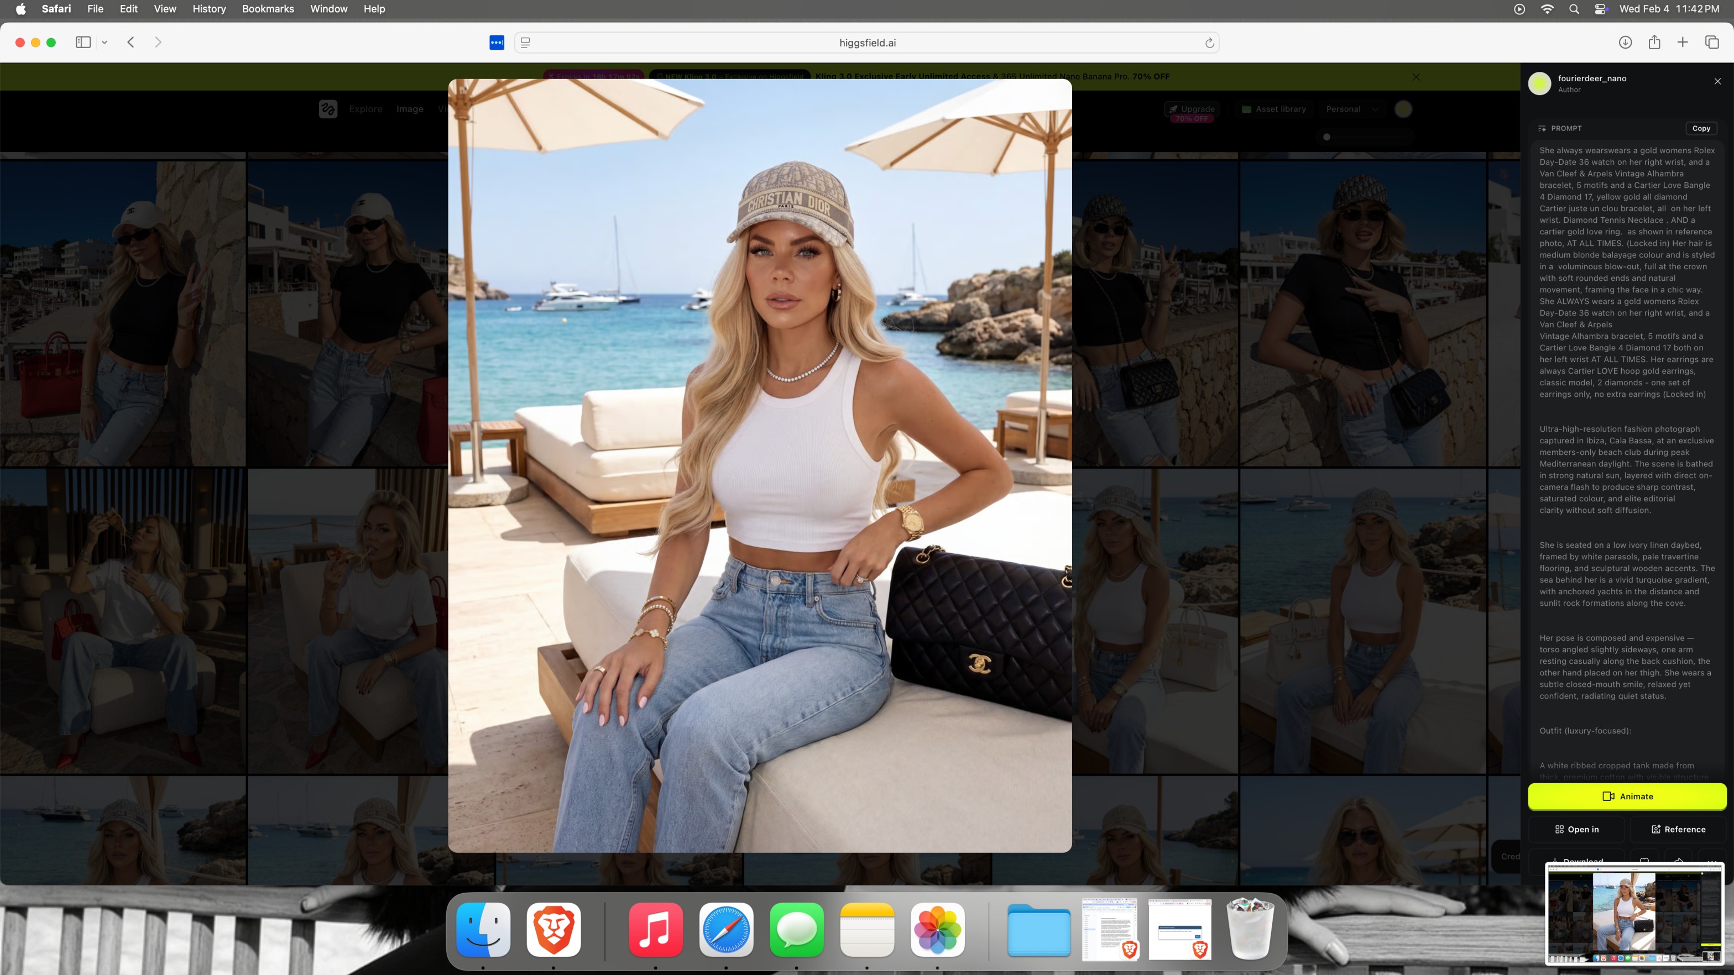Viewport: 1734px width, 975px height.
Task: Expand the Open in options
Action: [x=1577, y=829]
